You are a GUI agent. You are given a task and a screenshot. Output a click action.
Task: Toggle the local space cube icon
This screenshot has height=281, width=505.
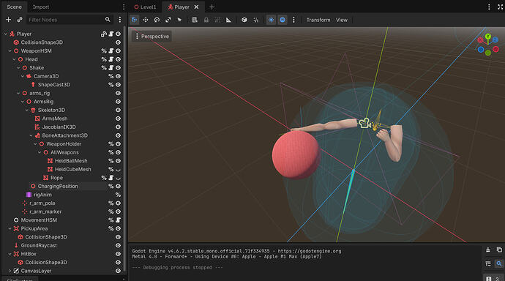point(244,20)
